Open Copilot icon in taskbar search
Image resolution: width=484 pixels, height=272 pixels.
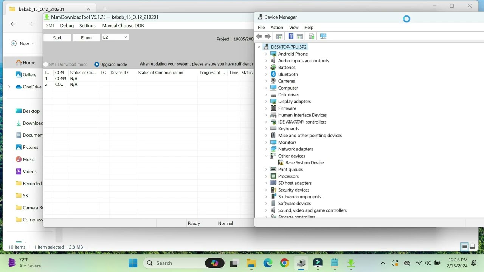click(x=215, y=263)
